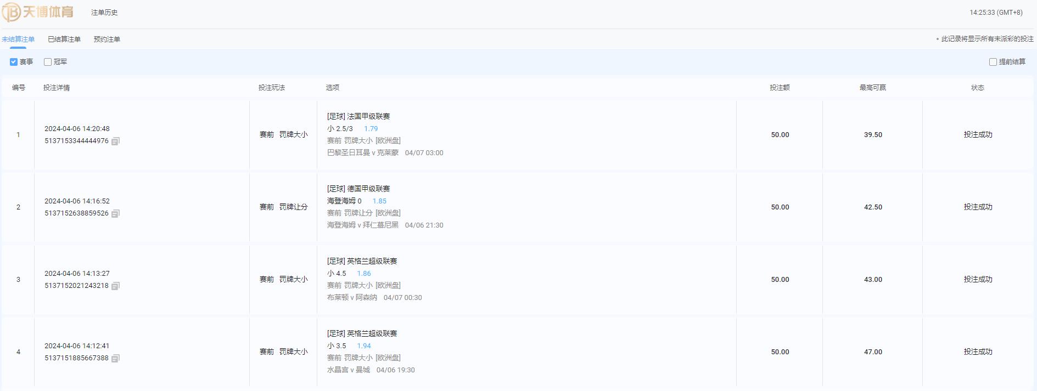Click 英格兰超级联赛 title in row 4
The height and width of the screenshot is (391, 1037).
(x=372, y=333)
